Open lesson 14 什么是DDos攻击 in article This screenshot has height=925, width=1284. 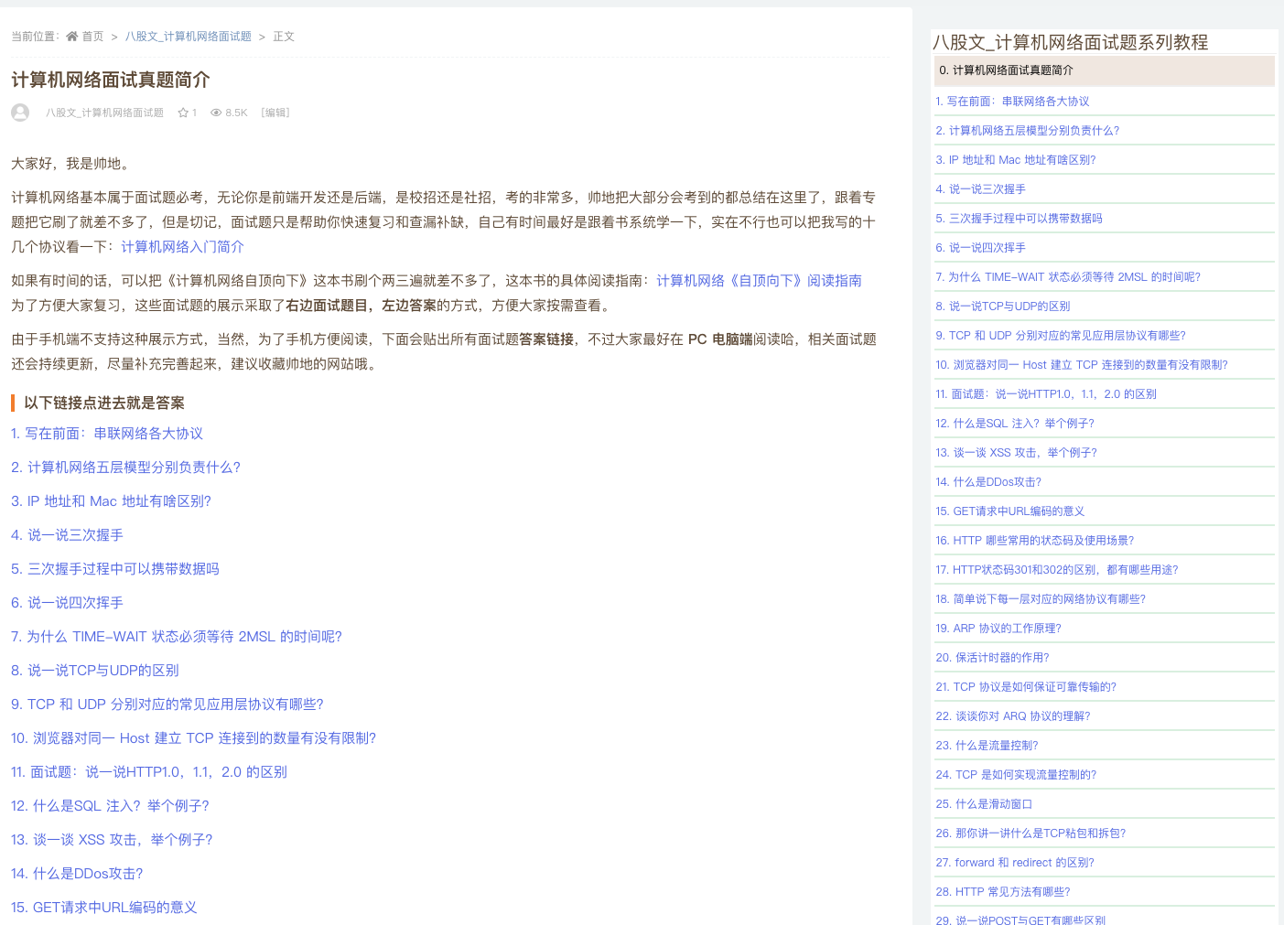tap(77, 873)
